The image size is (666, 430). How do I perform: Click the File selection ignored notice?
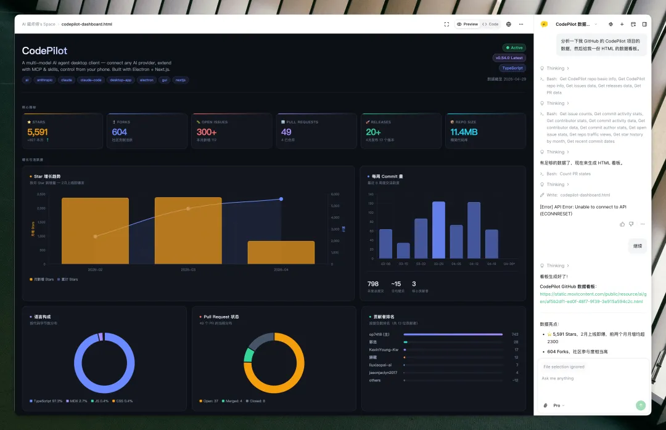[x=564, y=367]
